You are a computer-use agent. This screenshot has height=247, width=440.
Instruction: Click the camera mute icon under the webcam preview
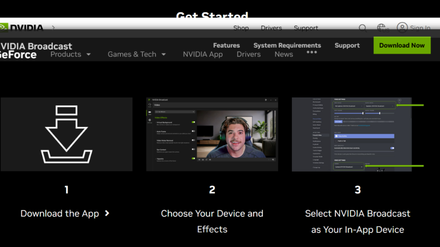199,160
